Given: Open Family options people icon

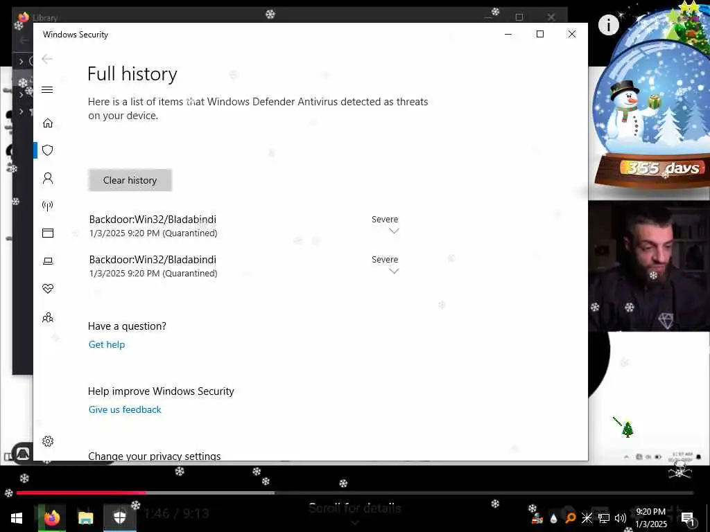Looking at the screenshot, I should pos(48,317).
